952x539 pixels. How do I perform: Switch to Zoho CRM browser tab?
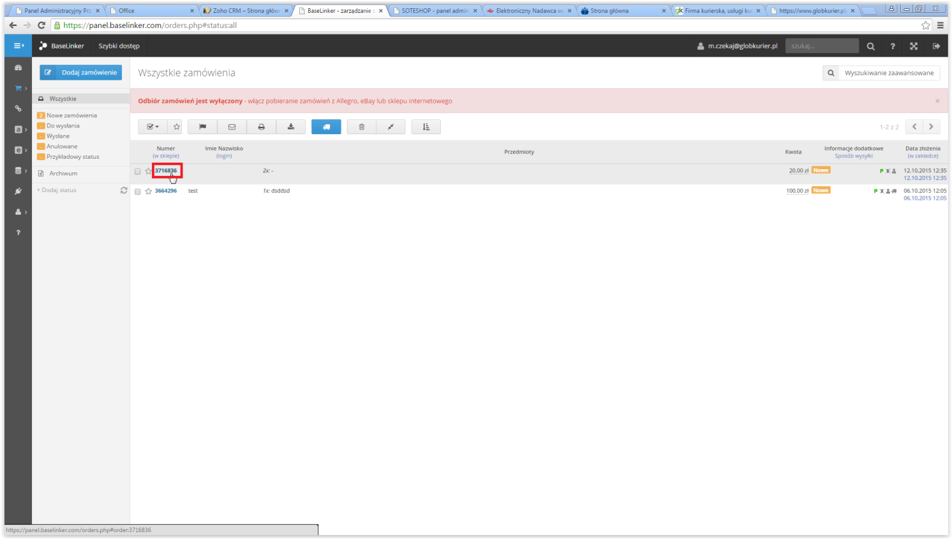(245, 11)
